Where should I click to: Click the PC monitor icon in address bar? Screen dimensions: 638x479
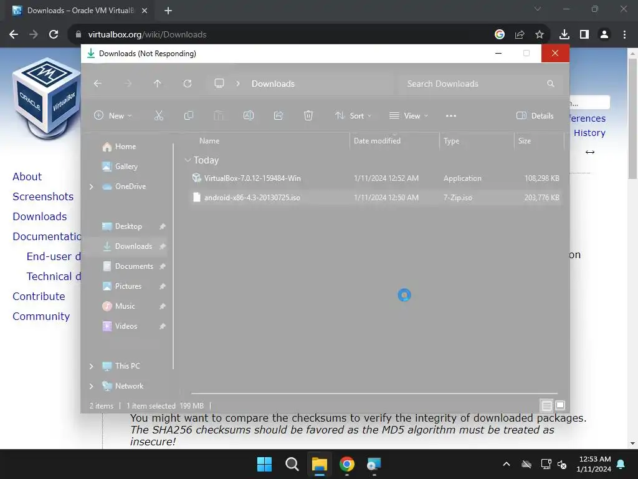[x=219, y=84]
